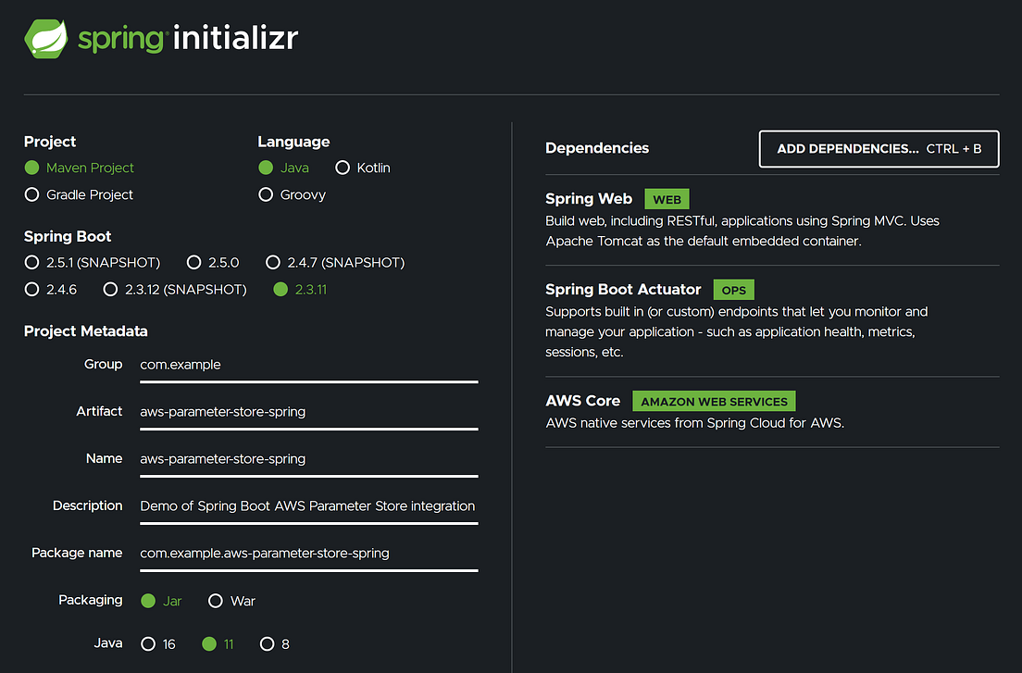The height and width of the screenshot is (673, 1022).
Task: Click the Spring Web dependency title
Action: [589, 199]
